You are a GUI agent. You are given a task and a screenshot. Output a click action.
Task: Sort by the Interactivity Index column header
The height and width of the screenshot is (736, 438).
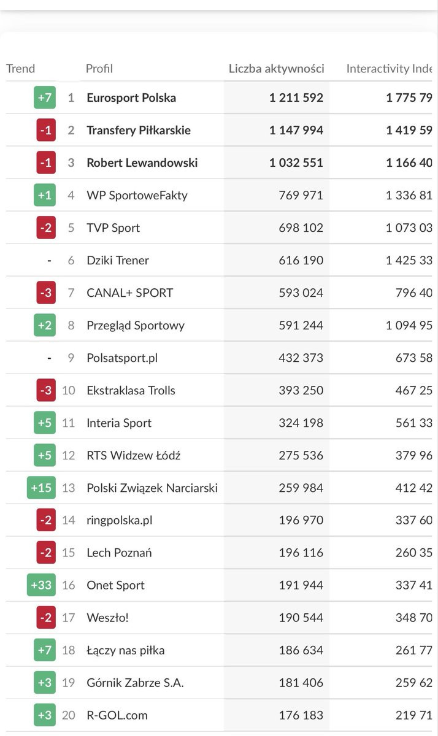(390, 69)
